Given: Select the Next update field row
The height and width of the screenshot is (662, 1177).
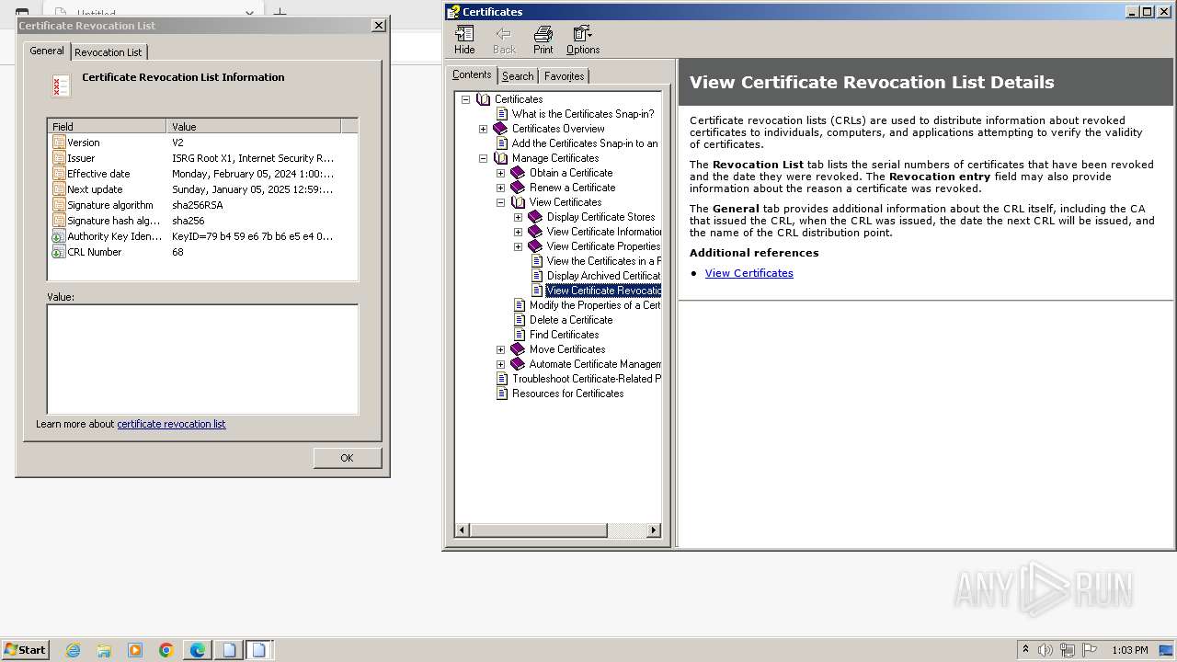Looking at the screenshot, I should [202, 189].
